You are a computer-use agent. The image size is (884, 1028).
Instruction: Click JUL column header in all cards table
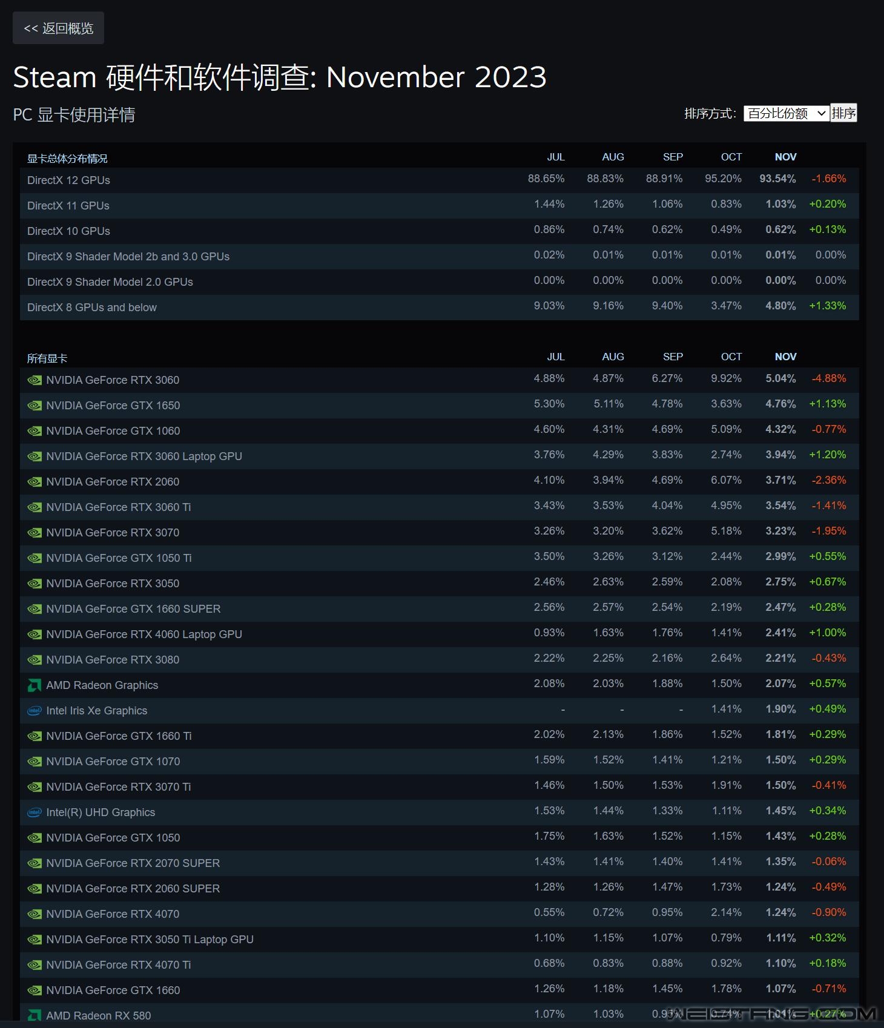pos(556,357)
